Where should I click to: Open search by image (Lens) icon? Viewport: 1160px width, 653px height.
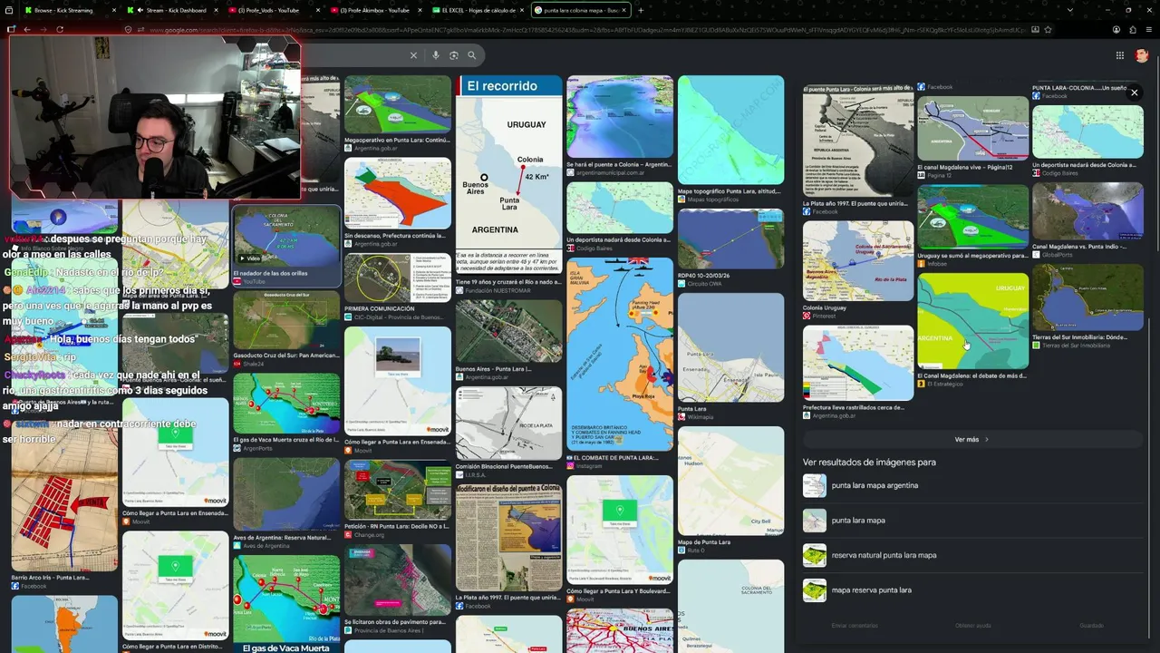(454, 55)
